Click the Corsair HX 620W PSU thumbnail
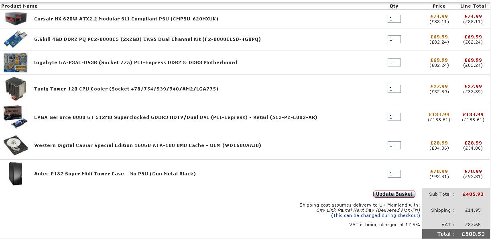 (16, 18)
